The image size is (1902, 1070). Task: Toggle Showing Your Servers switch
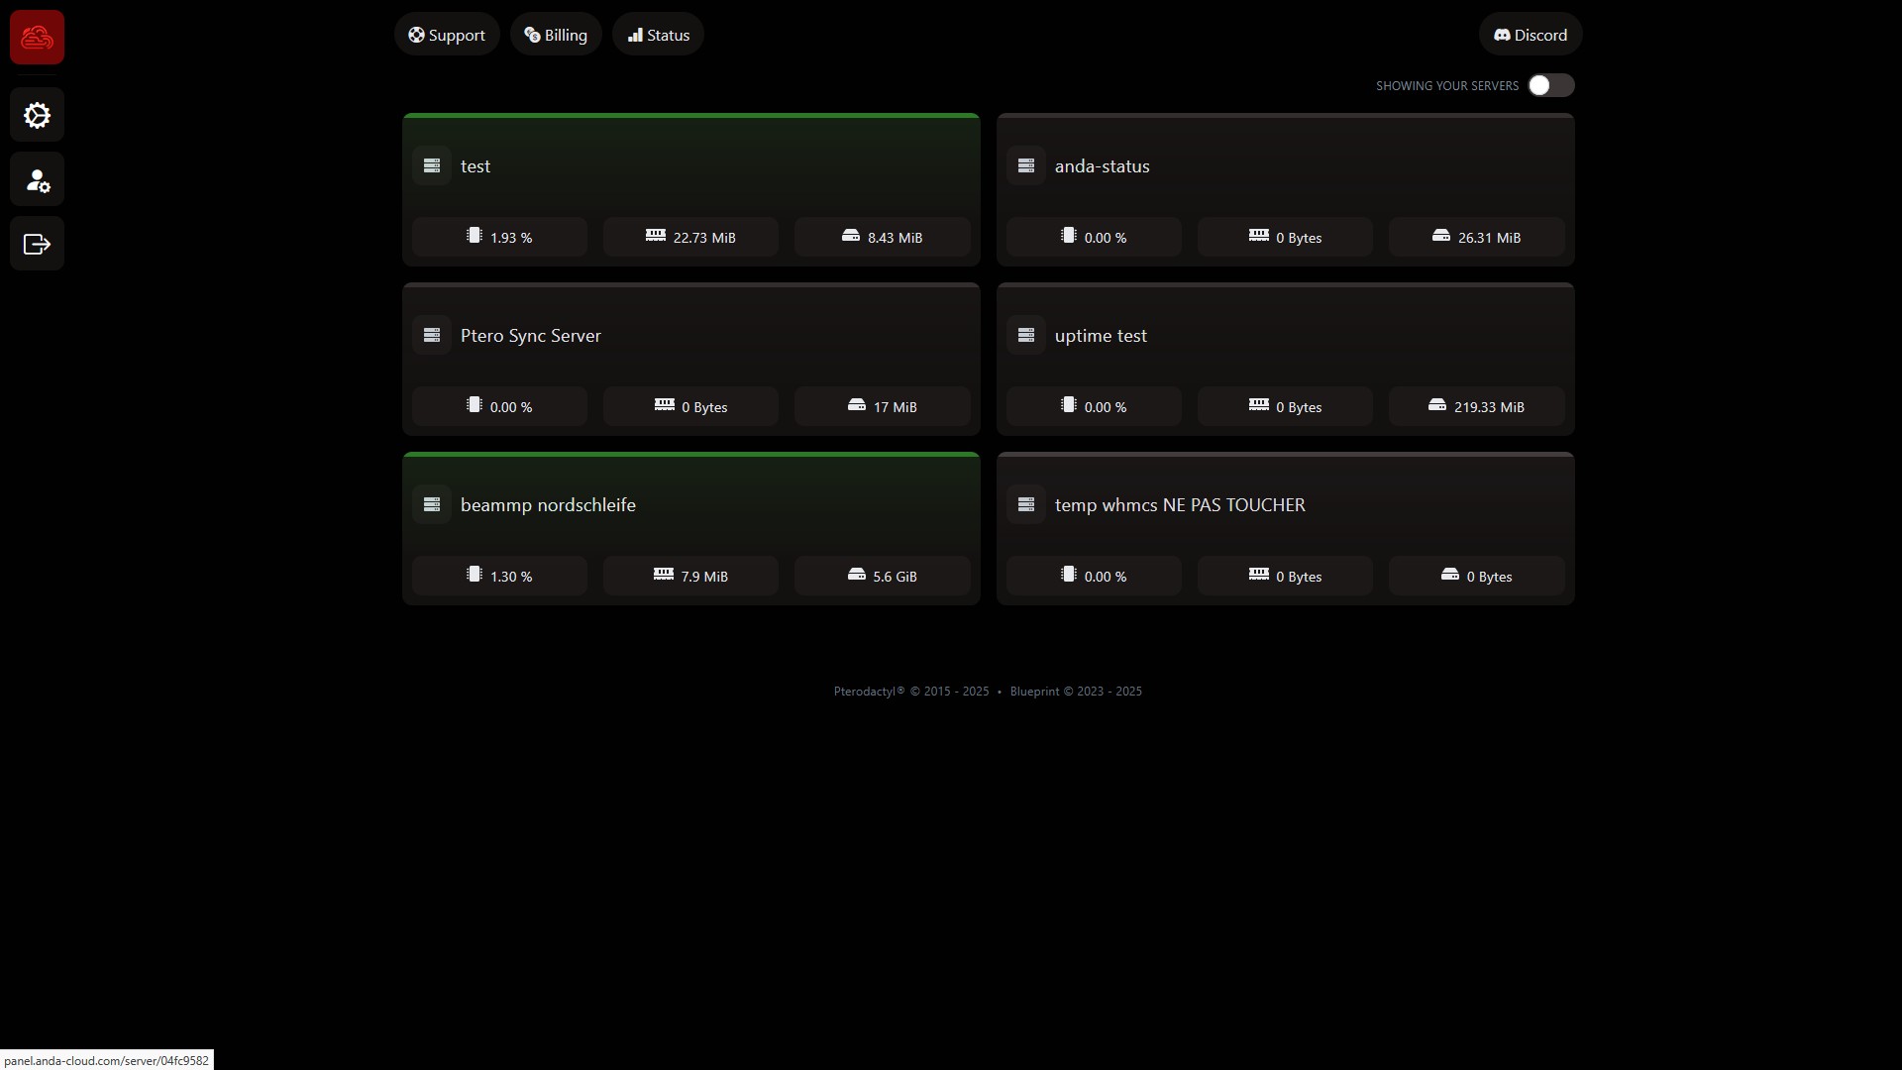click(1550, 86)
